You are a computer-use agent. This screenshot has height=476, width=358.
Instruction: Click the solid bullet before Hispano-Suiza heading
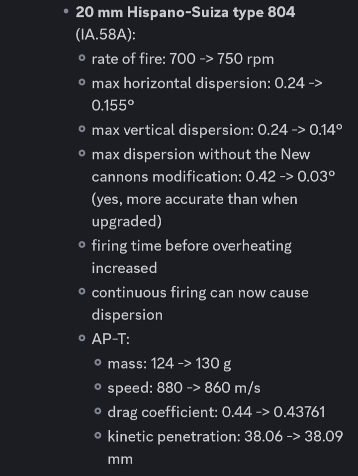tap(66, 11)
